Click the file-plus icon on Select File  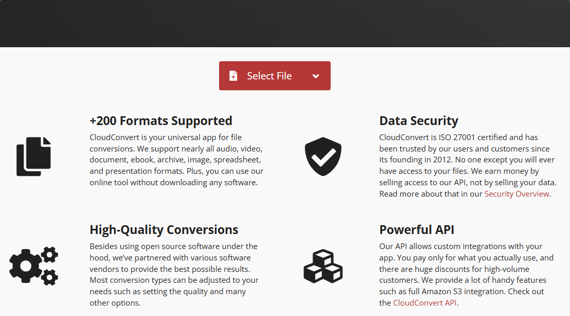234,76
